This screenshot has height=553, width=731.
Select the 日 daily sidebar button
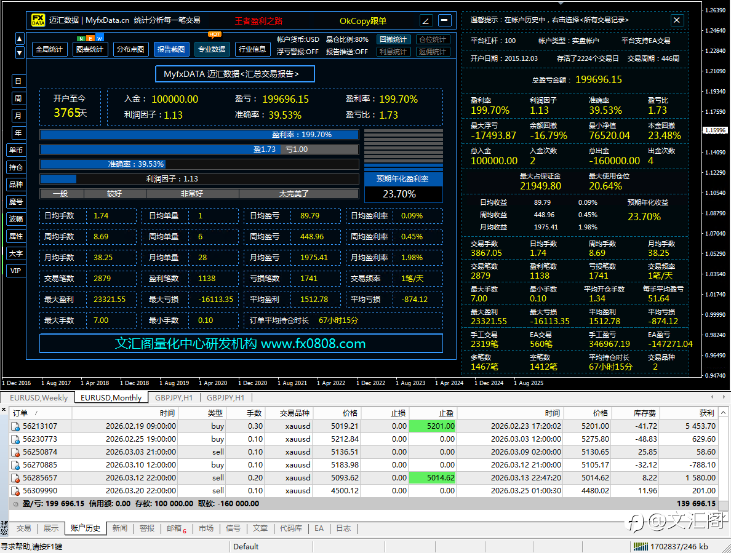tap(18, 81)
